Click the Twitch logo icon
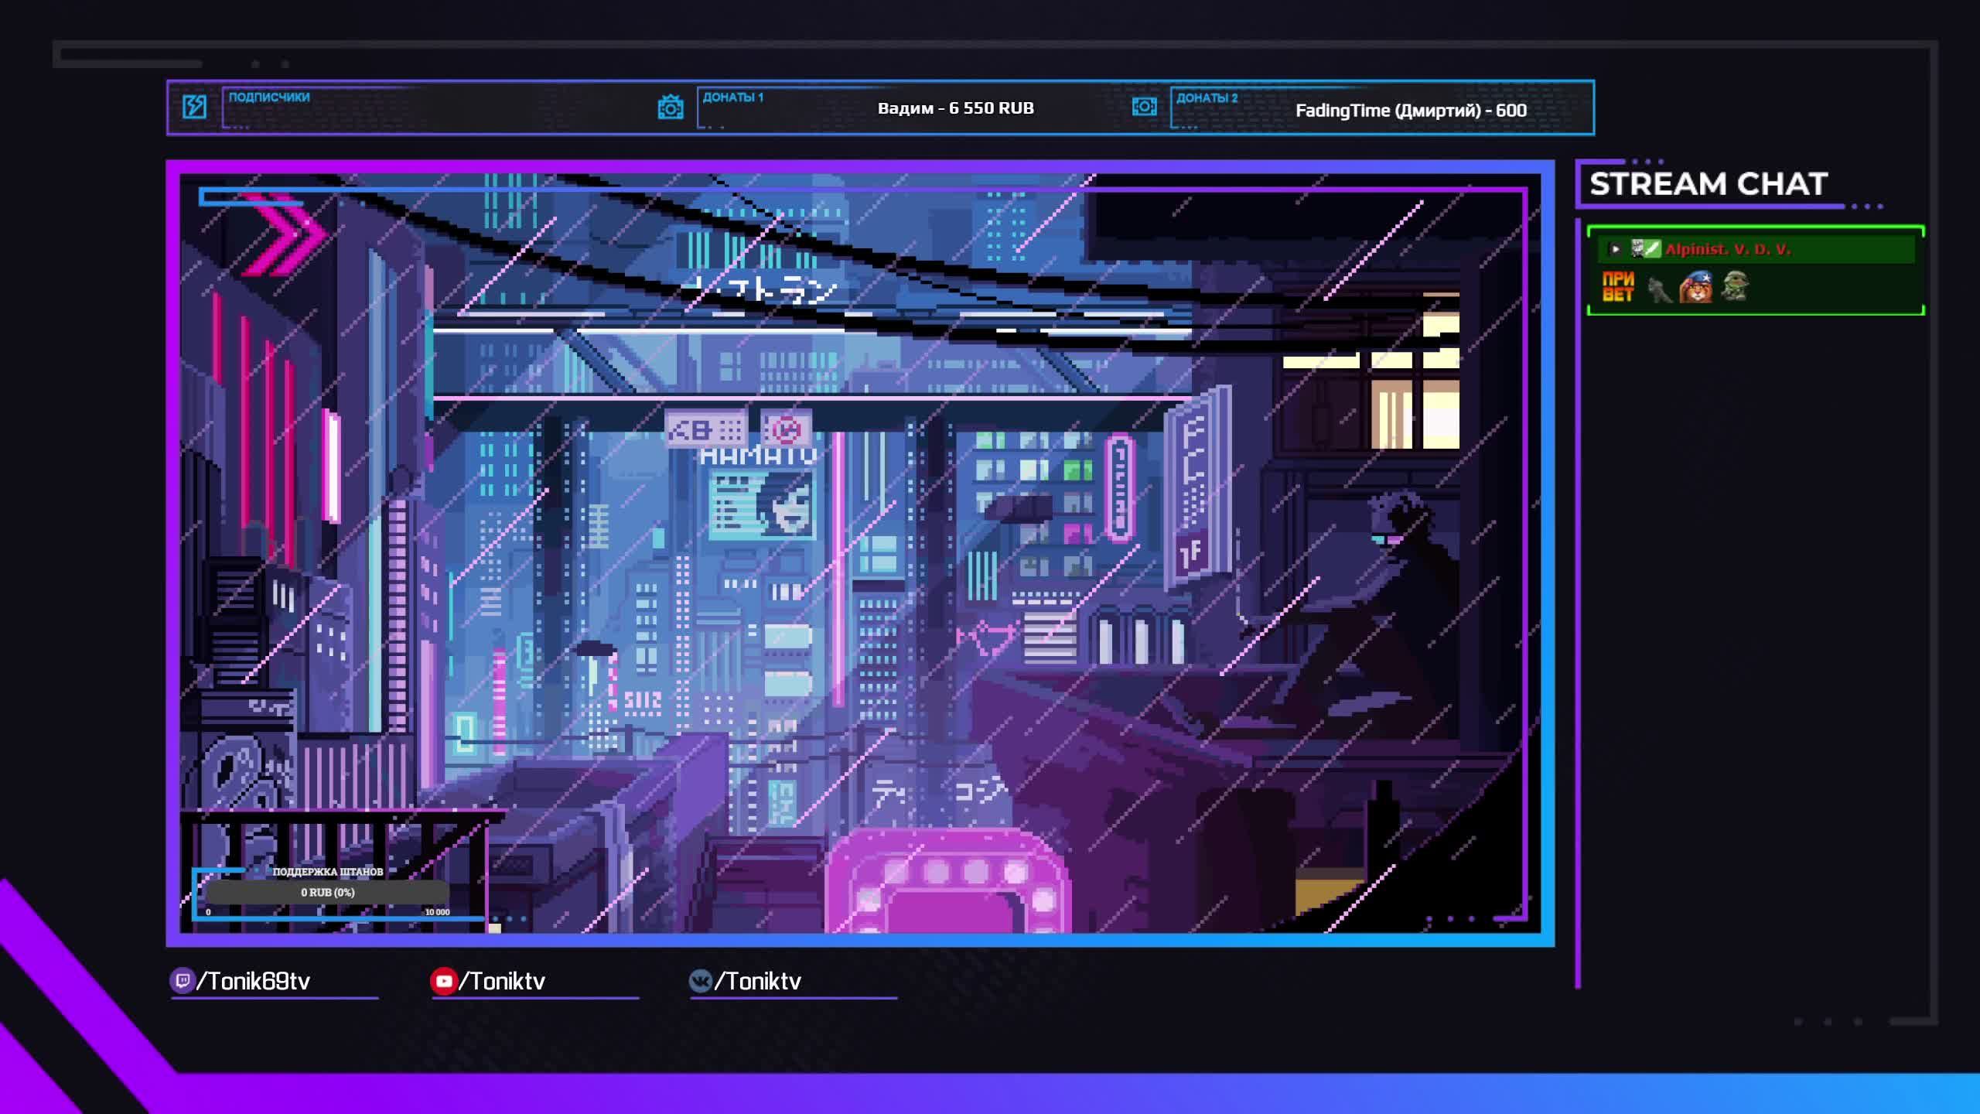Screen dimensions: 1980x1114 click(x=183, y=981)
